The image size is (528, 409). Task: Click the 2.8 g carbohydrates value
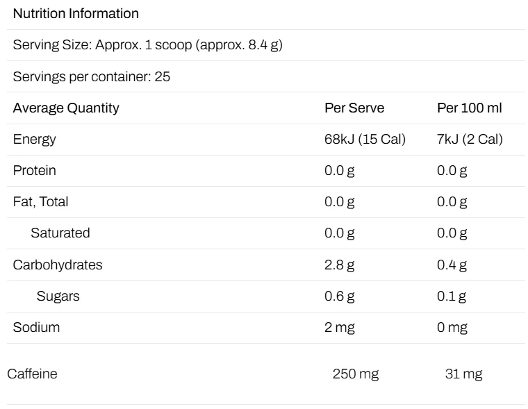point(340,265)
